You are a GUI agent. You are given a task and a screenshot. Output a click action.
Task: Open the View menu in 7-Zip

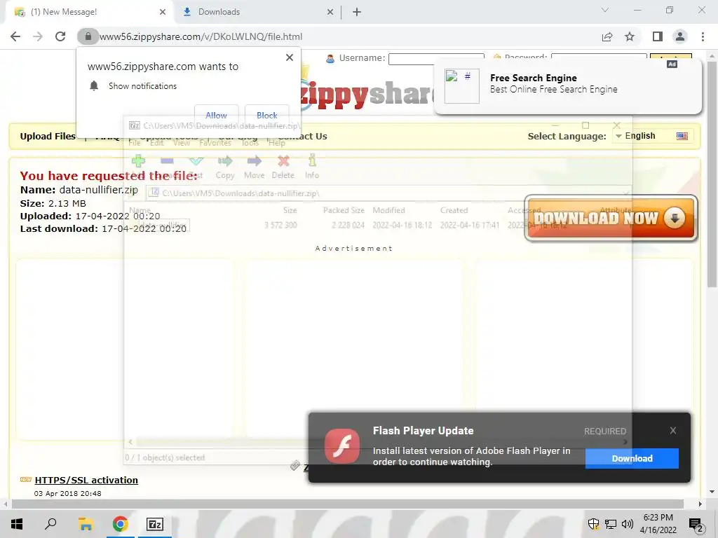tap(182, 143)
